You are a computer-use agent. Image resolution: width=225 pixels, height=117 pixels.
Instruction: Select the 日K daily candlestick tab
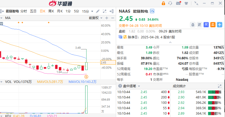point(43,11)
